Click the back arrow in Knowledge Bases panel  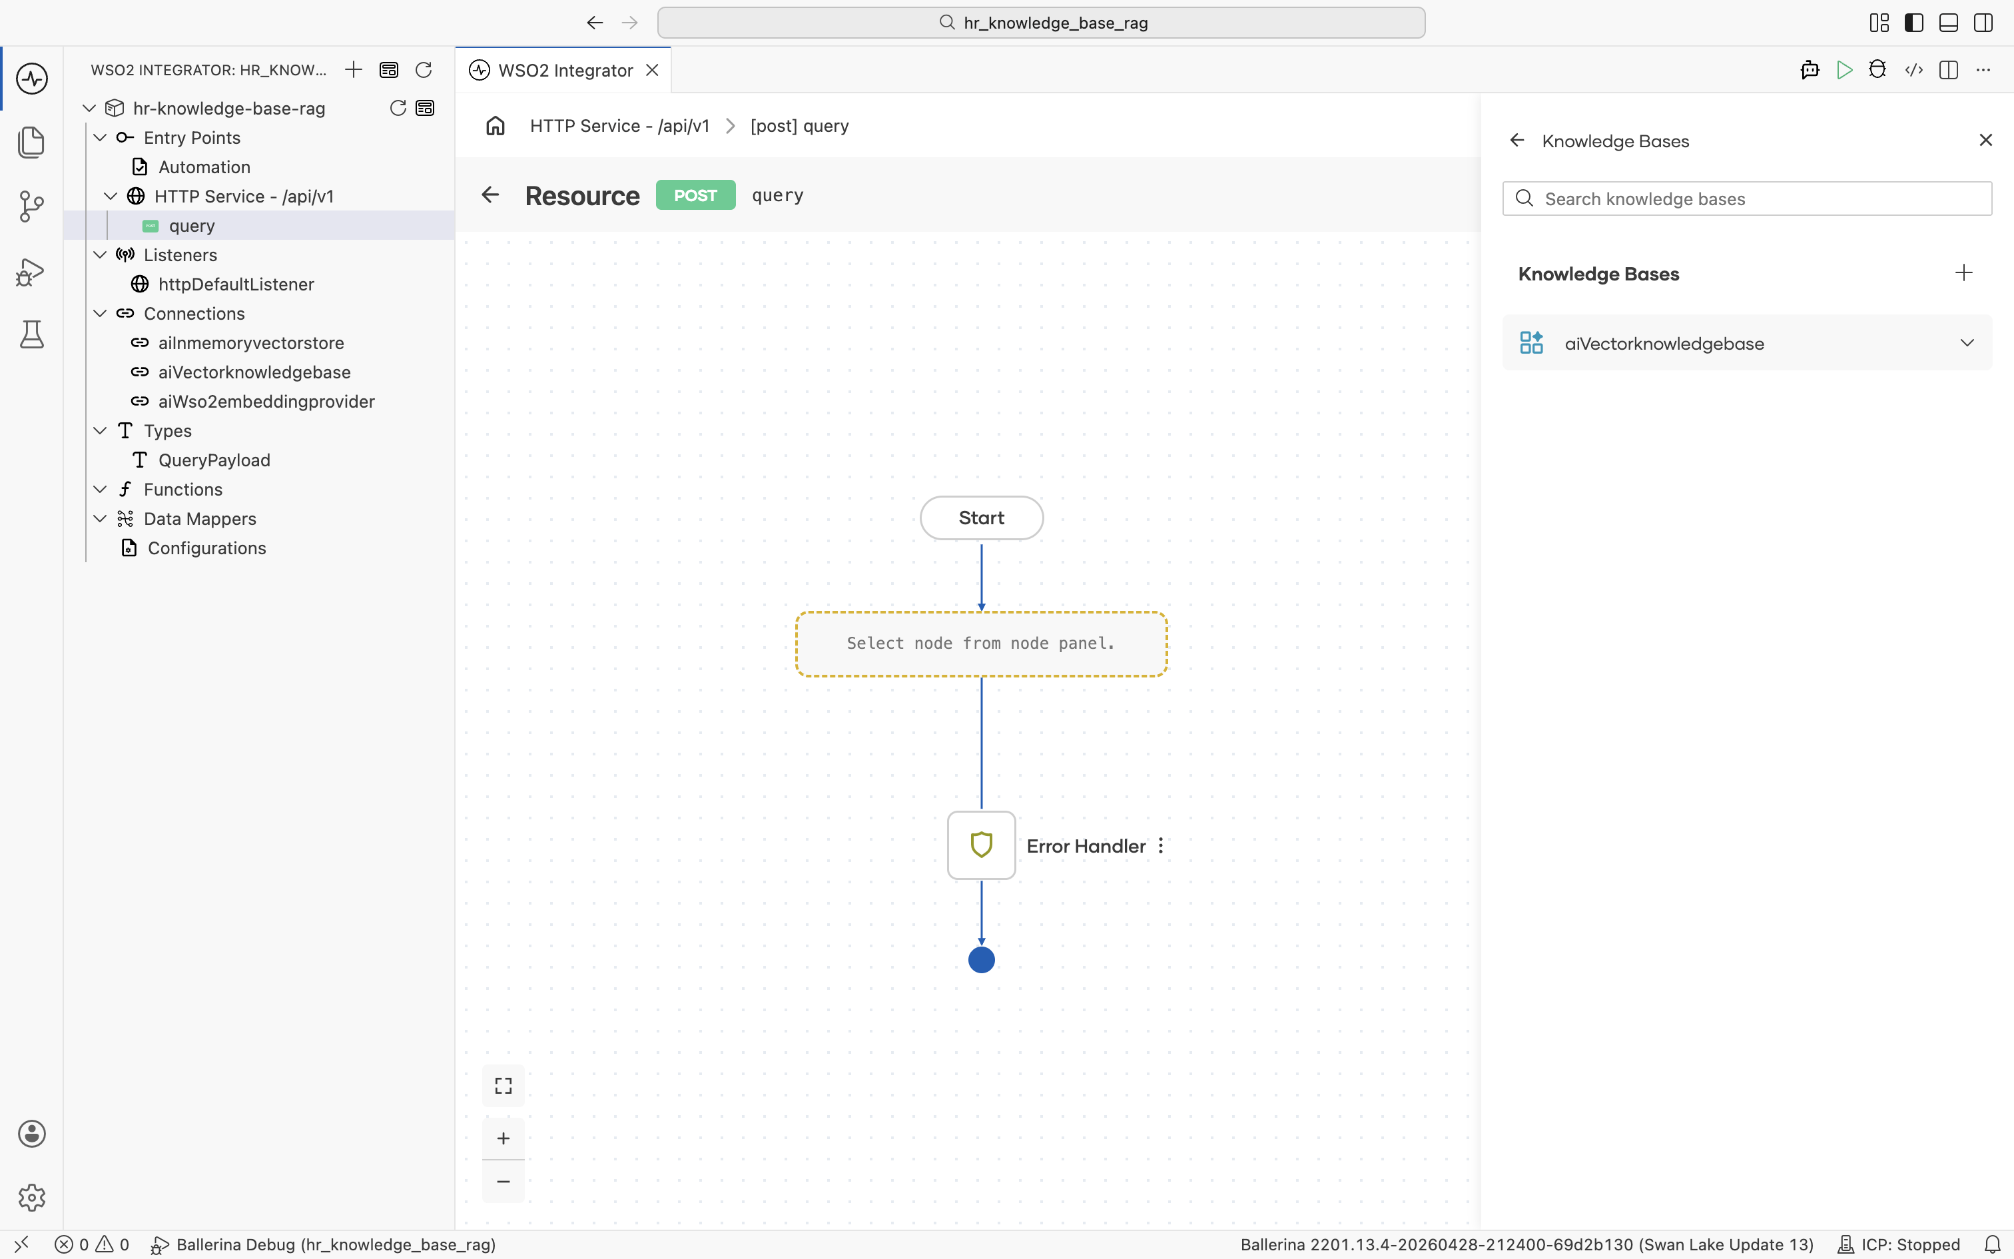(1517, 141)
